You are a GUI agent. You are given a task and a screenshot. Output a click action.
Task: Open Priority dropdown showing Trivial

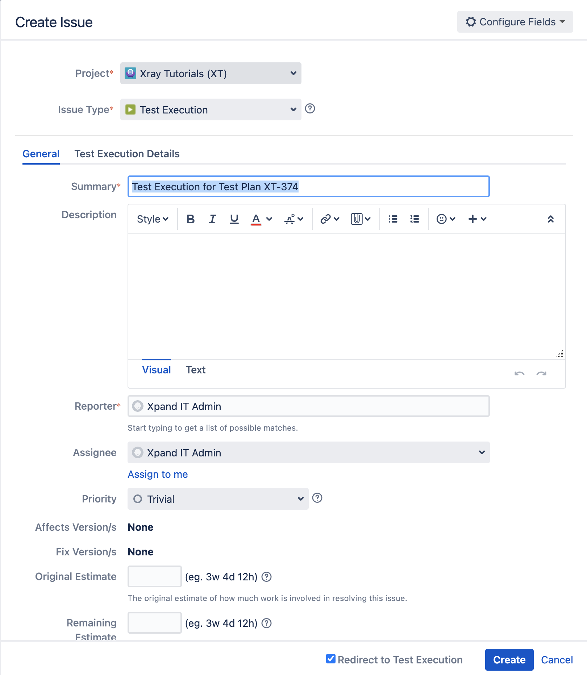coord(218,499)
